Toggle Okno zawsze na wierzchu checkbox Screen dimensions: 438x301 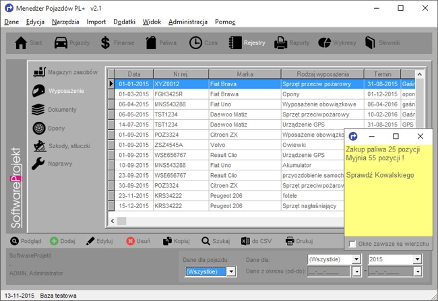click(x=352, y=244)
